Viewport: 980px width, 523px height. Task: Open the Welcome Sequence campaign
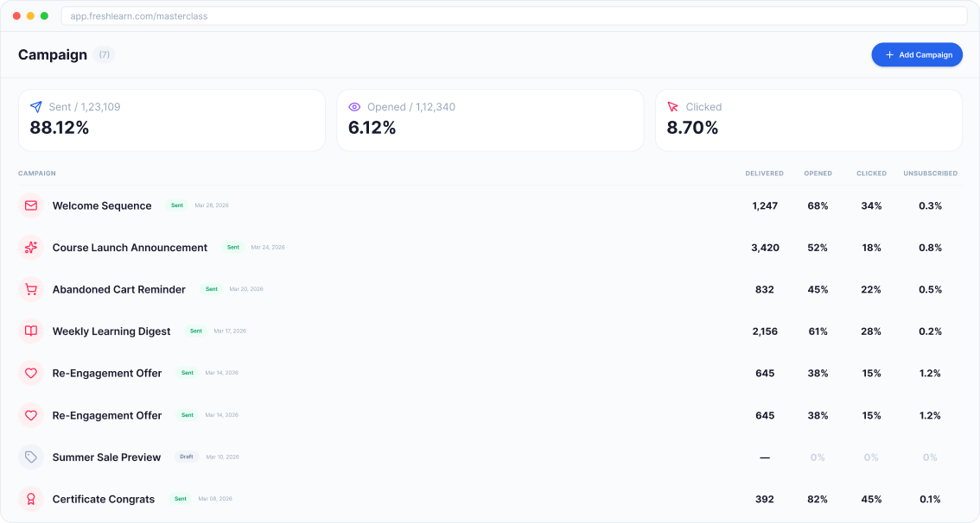point(102,205)
